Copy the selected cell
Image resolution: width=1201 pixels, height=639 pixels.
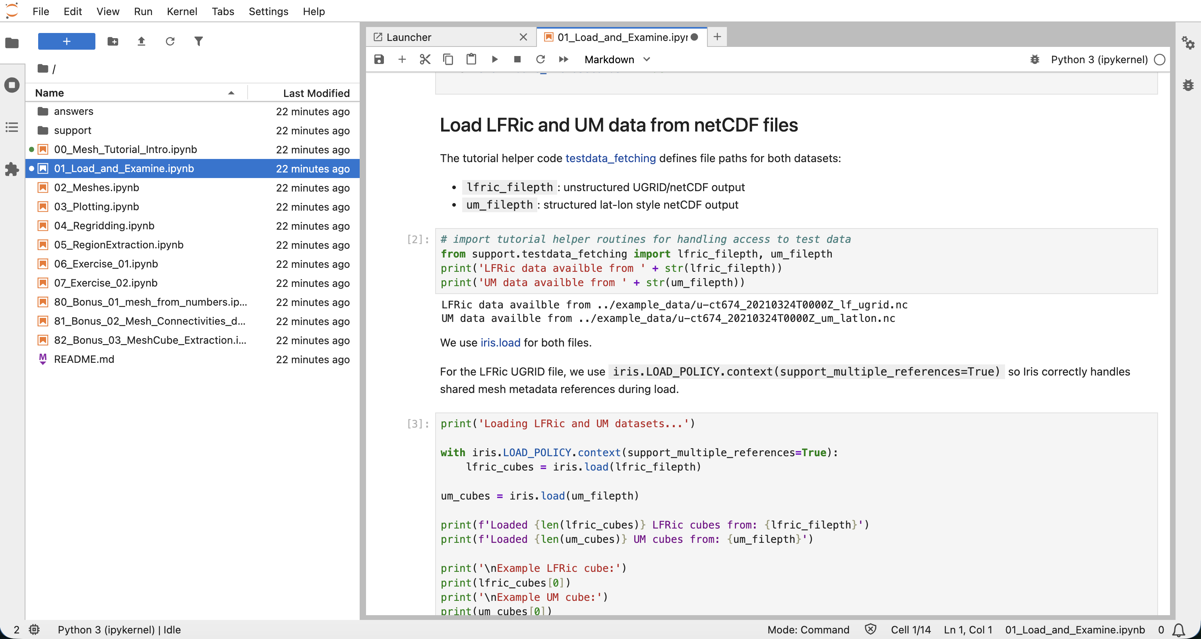tap(448, 60)
